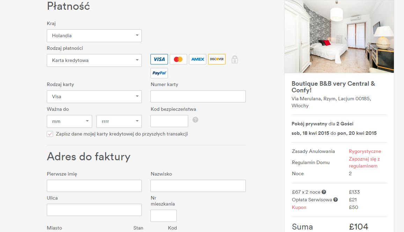Click the secure padlock icon

coord(234,59)
